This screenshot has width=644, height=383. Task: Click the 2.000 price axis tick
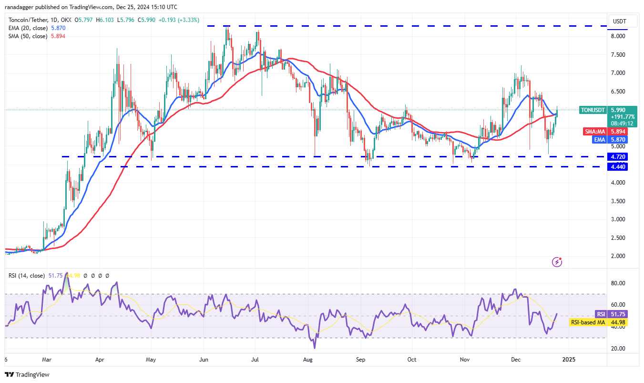coord(618,256)
